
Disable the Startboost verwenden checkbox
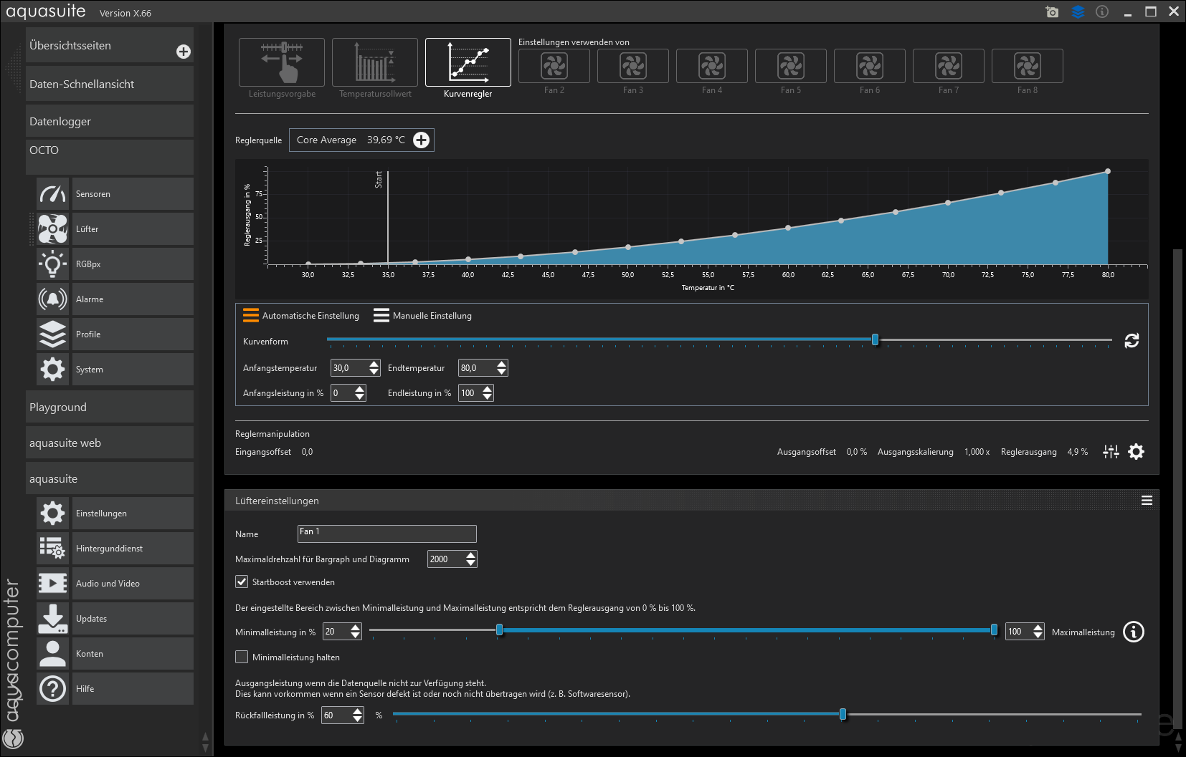242,582
